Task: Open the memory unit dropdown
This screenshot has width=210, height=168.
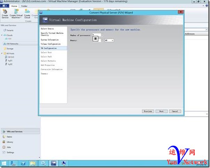Action: 109,40
